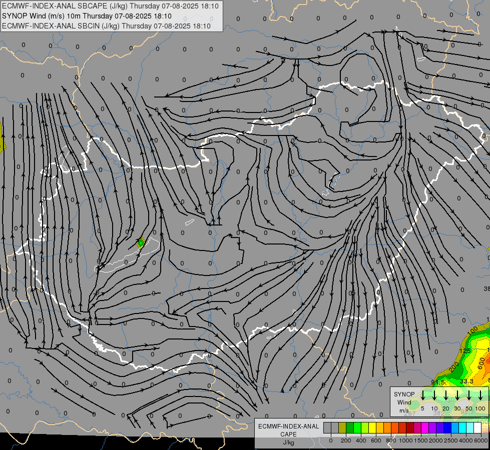Click the dark green CAPE legend swatch
Screen dimensions: 490x450
350,427
